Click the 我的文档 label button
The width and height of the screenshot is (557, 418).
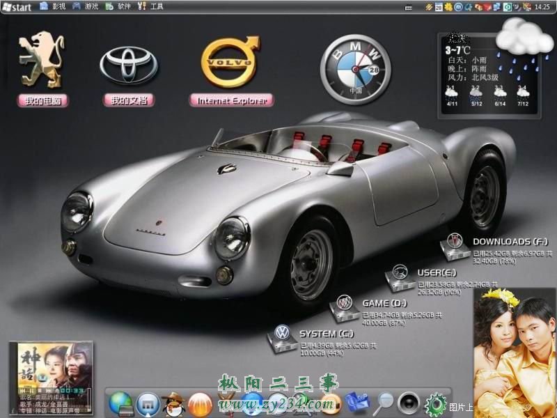click(x=129, y=100)
